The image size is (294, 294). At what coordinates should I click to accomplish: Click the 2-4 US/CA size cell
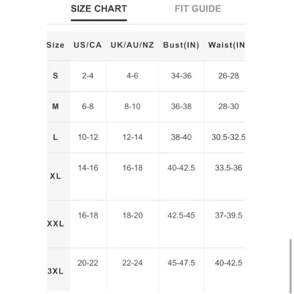(88, 76)
